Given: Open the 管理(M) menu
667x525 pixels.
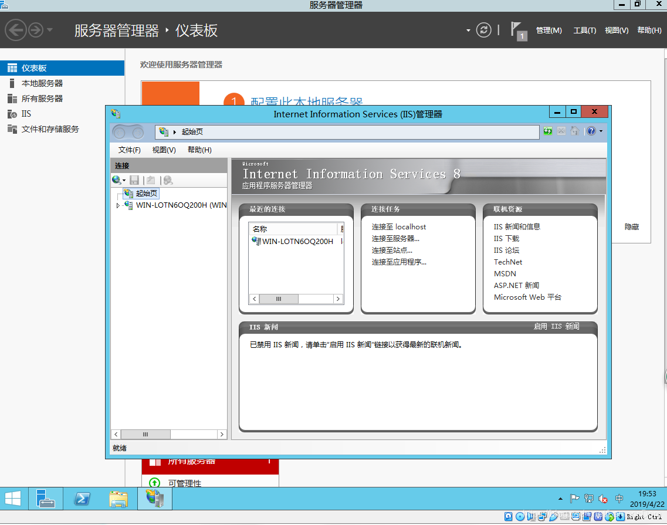Looking at the screenshot, I should click(x=549, y=30).
